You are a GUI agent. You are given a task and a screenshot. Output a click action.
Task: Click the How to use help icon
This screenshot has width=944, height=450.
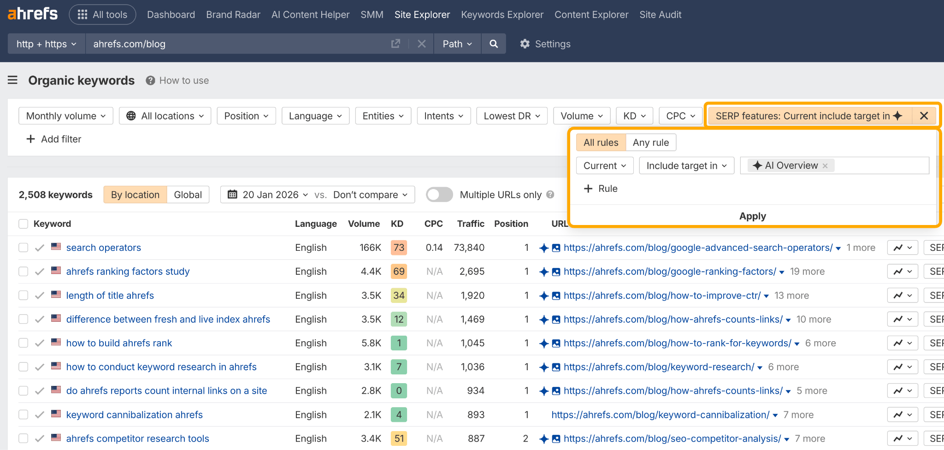[x=150, y=80]
